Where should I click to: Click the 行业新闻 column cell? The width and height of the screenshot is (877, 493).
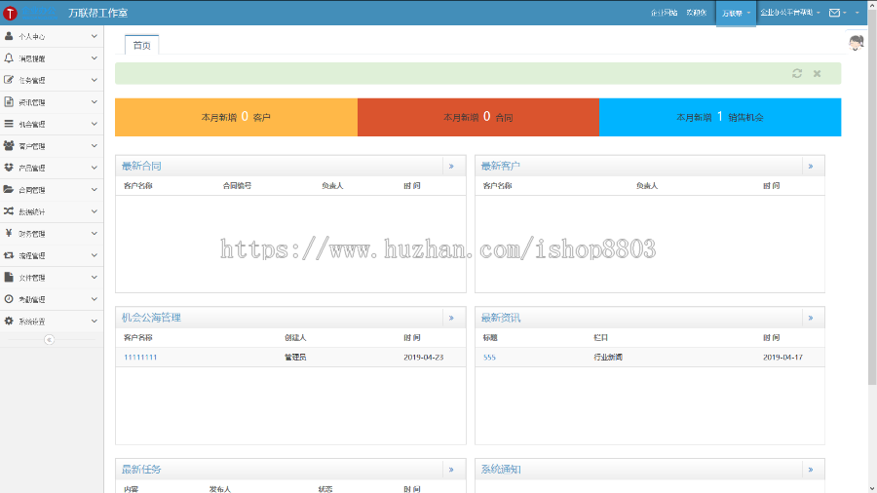point(608,358)
